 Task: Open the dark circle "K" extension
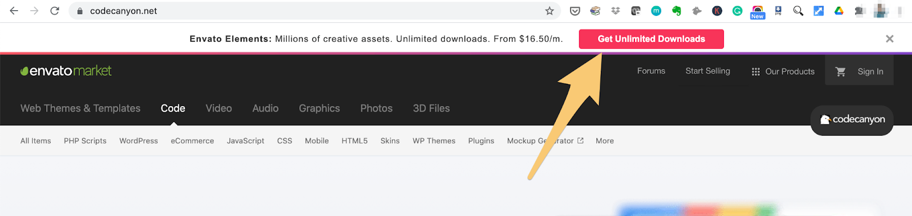717,11
